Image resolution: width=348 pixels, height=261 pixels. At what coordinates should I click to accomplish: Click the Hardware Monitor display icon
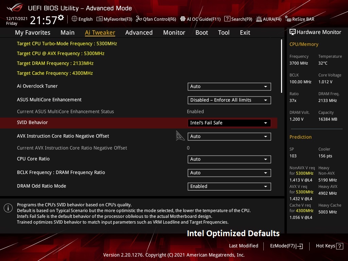(293, 32)
